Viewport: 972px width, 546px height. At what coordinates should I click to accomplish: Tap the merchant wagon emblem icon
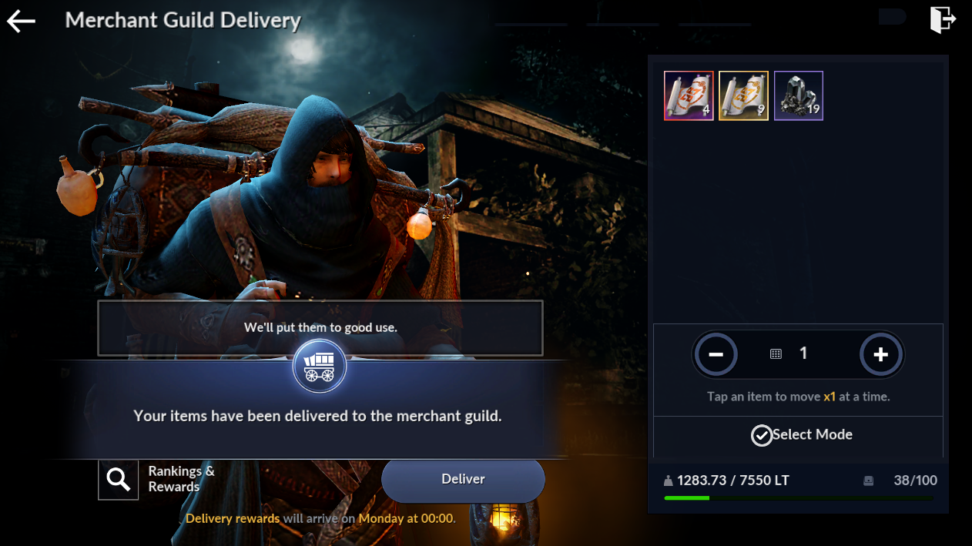319,367
